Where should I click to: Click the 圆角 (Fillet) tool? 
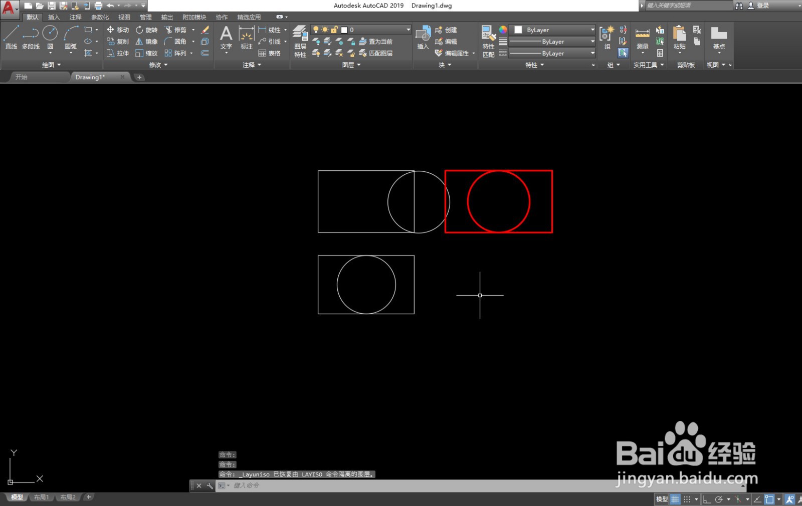175,42
